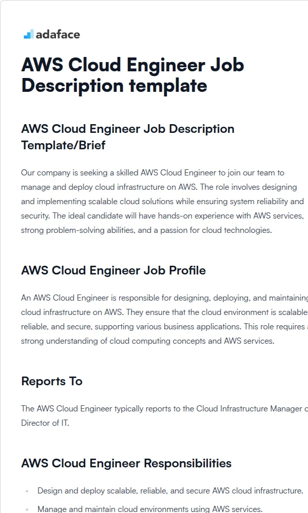Click the bullet before Manage and maintain
Image resolution: width=308 pixels, height=513 pixels.
pos(27,509)
